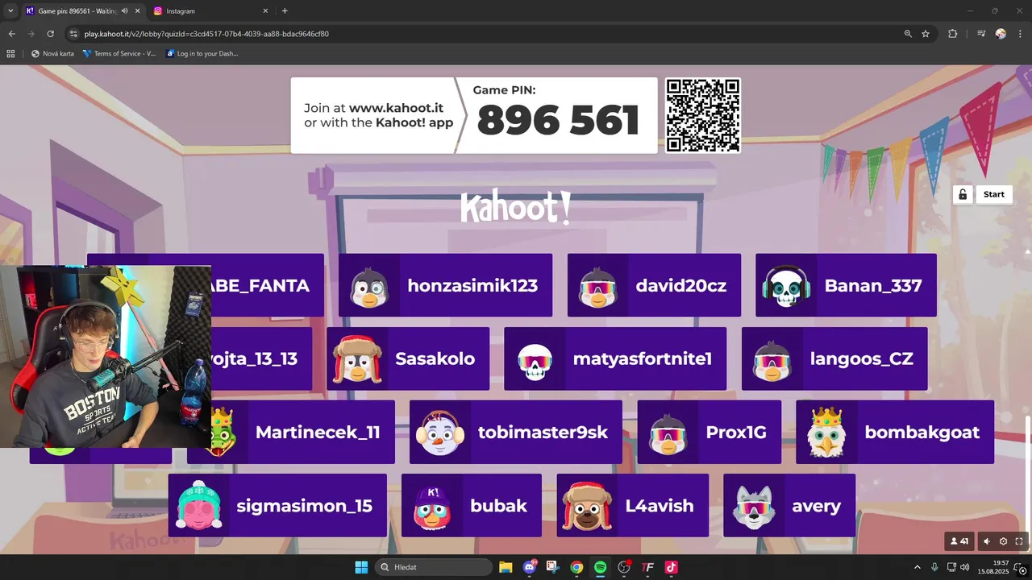Viewport: 1032px width, 580px height.
Task: Open the bookmarks apps grid icon
Action: [x=10, y=54]
